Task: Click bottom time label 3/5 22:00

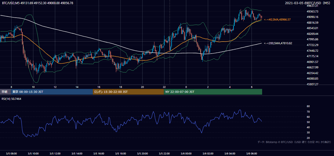Action: coord(164,154)
